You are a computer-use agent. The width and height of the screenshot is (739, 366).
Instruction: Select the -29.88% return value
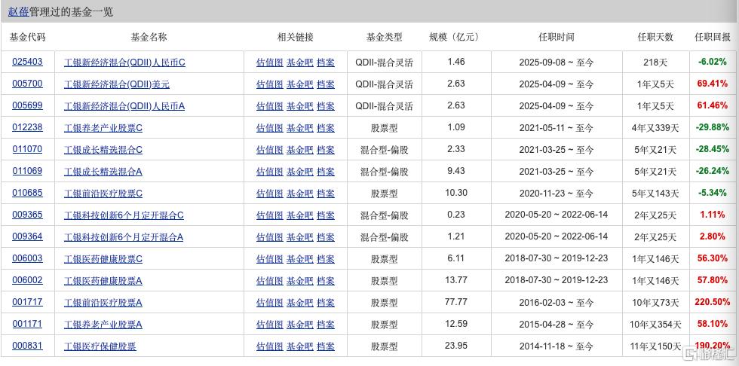(712, 127)
